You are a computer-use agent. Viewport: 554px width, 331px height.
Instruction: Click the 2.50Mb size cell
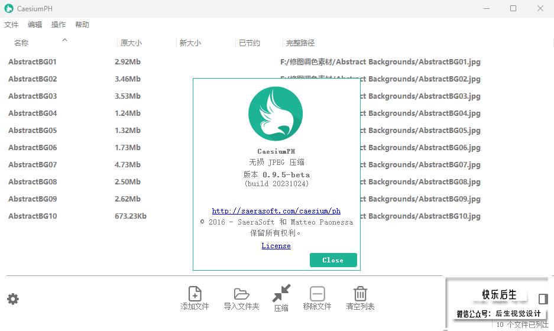[128, 181]
